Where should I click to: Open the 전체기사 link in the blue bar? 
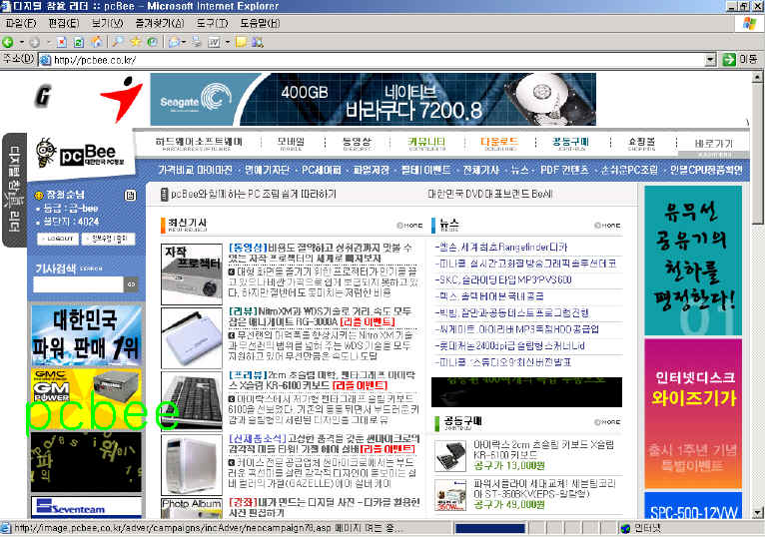pos(480,170)
